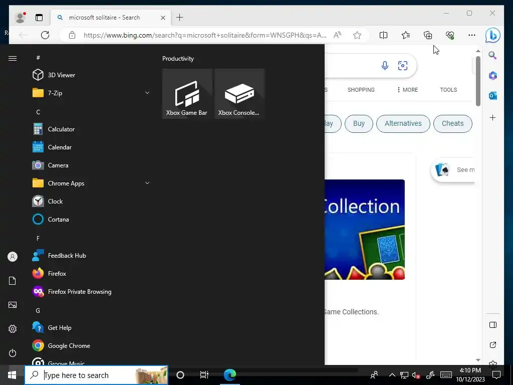Open a new Edge tab
This screenshot has width=513, height=385.
[x=180, y=18]
